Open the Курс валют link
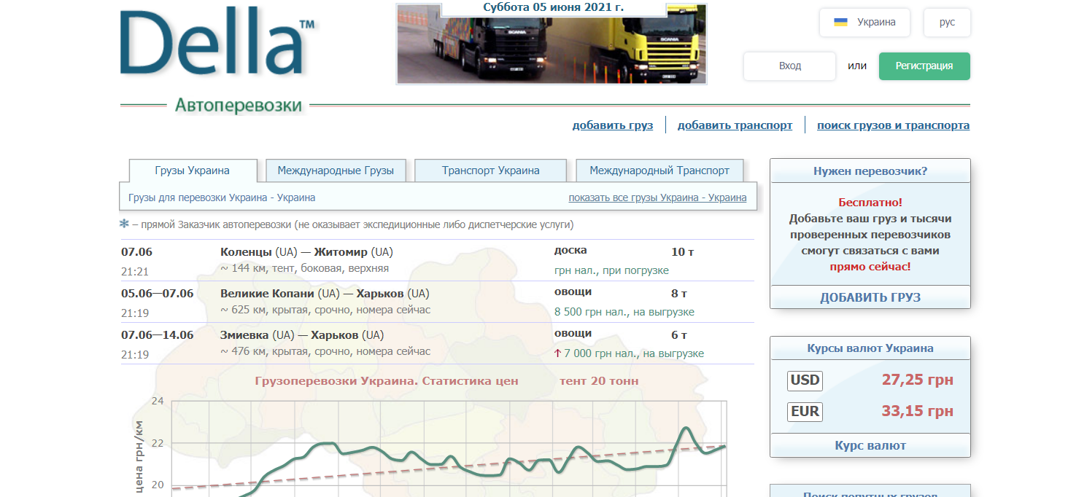The width and height of the screenshot is (1087, 497). coord(870,445)
